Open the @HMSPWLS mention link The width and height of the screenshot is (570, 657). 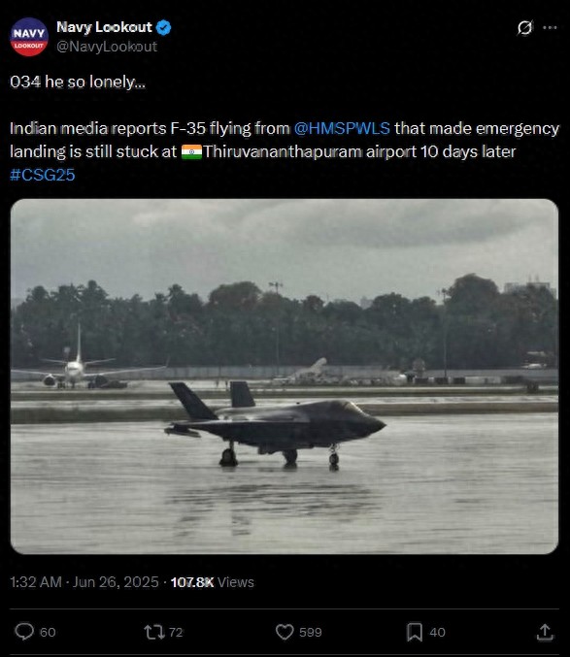coord(342,128)
